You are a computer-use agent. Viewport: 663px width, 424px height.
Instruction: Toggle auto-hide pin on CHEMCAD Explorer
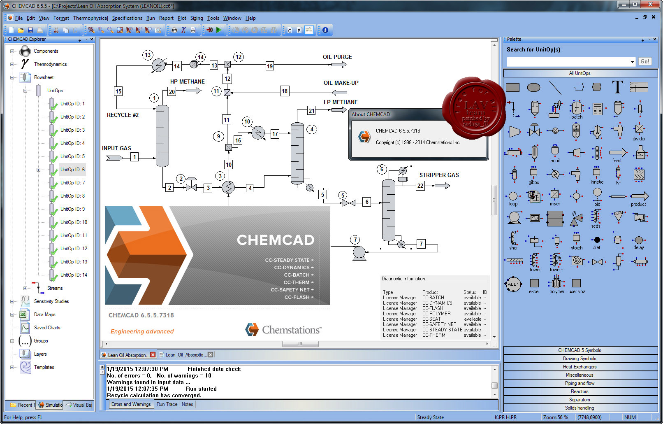point(79,40)
